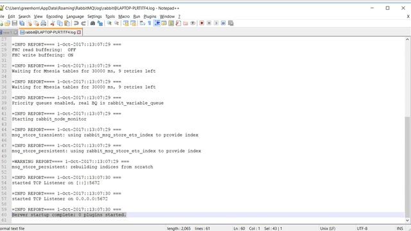Open the Macro menu

click(x=124, y=16)
